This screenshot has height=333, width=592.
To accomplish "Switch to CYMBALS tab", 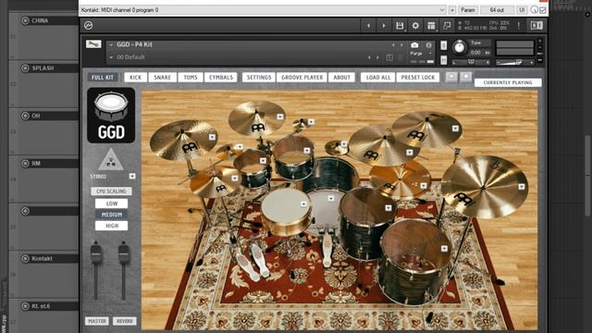I will coord(221,78).
